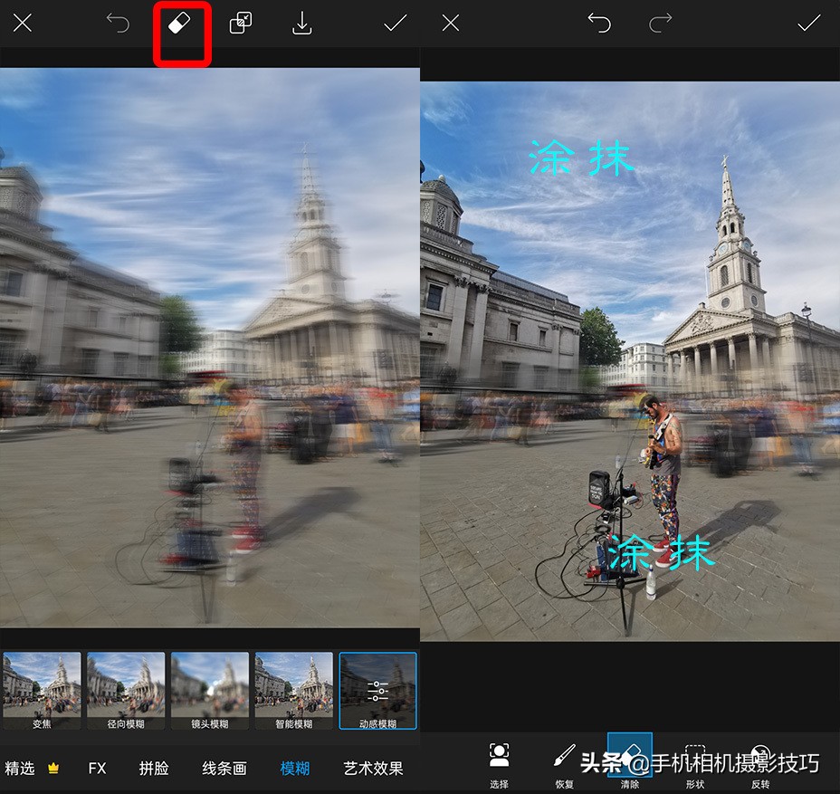Tap the blend mode overlapping-squares icon
Viewport: 840px width, 794px height.
click(x=241, y=24)
